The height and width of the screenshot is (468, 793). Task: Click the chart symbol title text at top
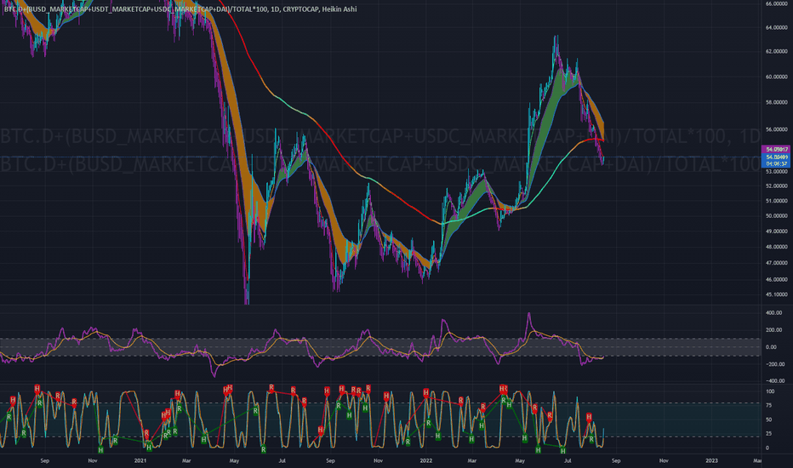click(180, 9)
